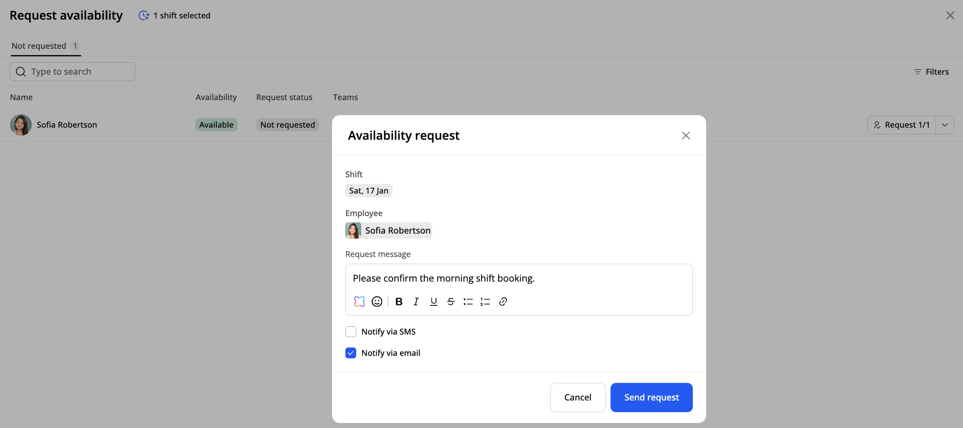Open the emoji picker

click(377, 302)
